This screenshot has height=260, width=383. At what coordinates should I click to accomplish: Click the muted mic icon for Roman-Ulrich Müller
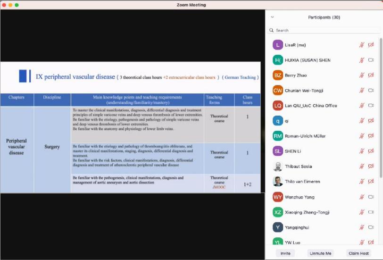(362, 136)
